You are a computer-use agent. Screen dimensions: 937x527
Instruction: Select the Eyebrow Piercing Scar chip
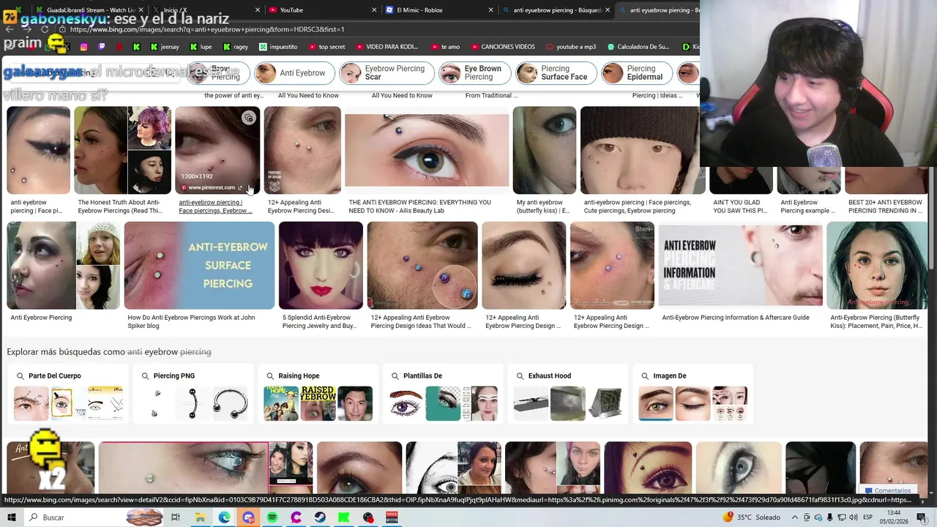[387, 73]
